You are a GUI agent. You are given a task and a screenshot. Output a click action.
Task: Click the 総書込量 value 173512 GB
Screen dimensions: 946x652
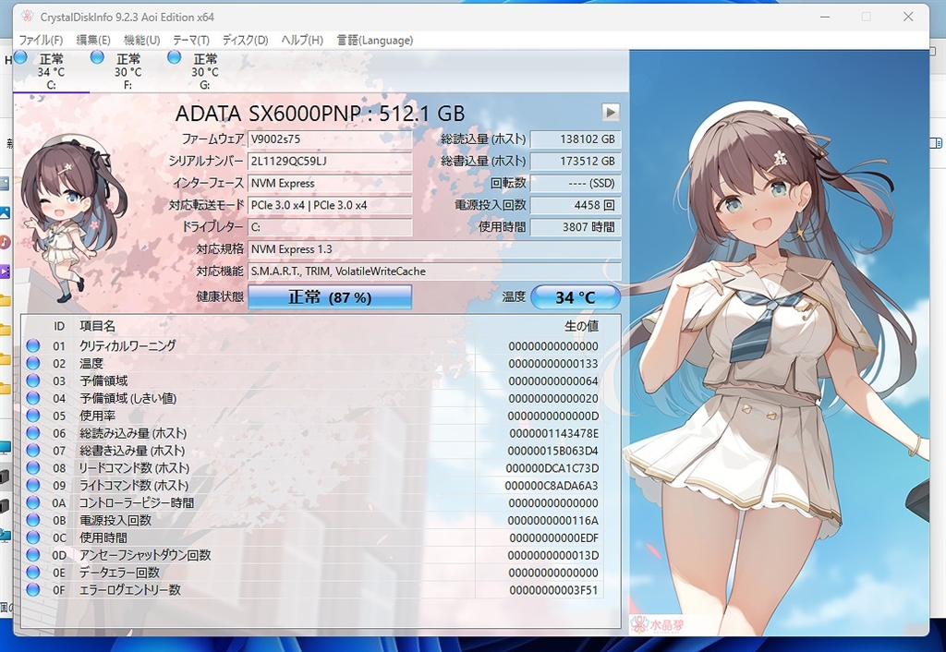pos(575,161)
